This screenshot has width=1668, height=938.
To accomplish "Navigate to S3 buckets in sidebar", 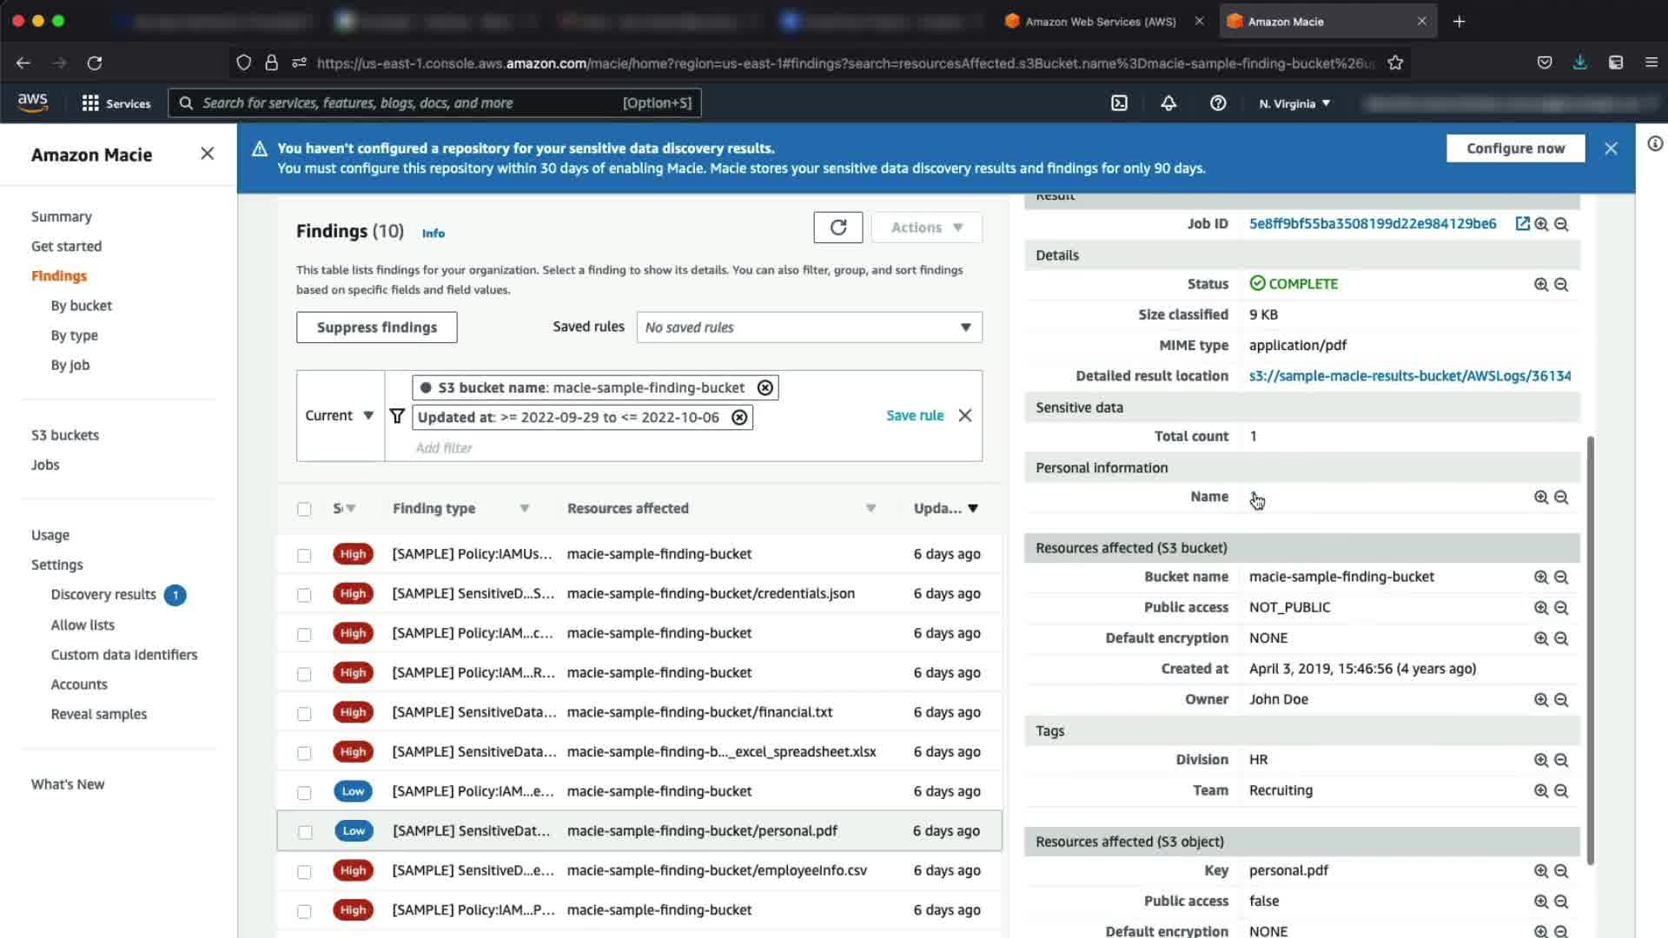I will click(x=65, y=435).
